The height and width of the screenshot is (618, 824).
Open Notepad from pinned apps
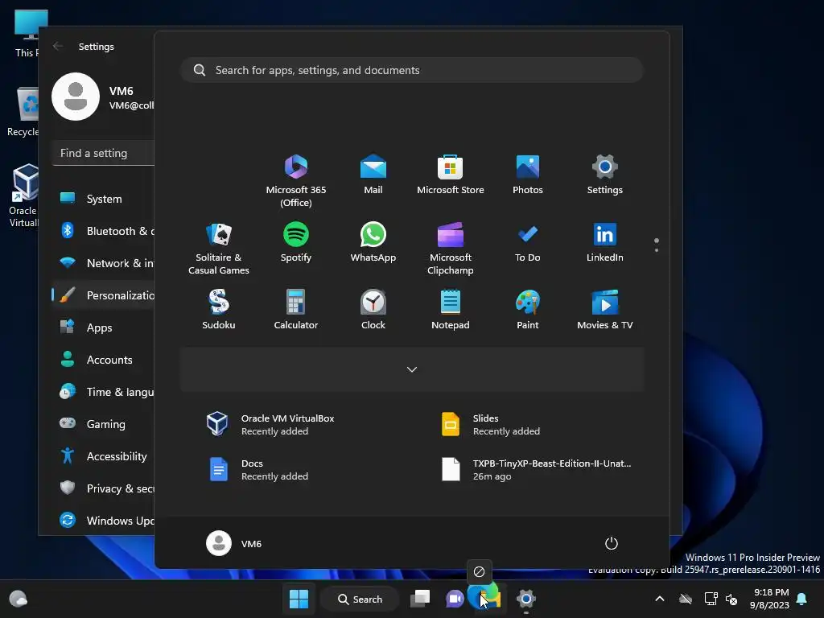pyautogui.click(x=451, y=310)
